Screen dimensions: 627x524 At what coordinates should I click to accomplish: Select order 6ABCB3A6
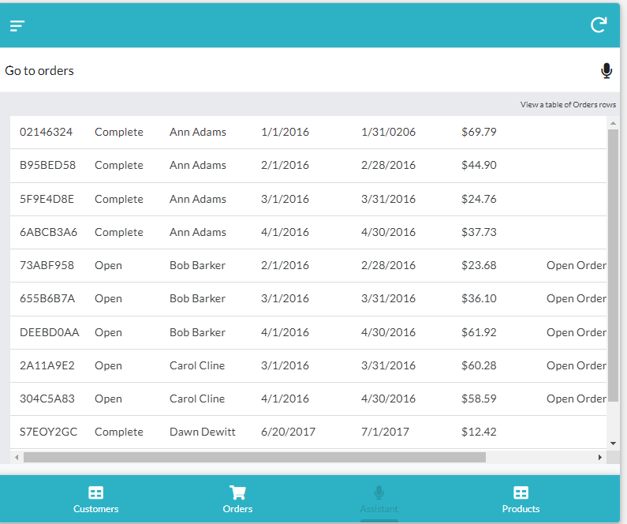(x=48, y=232)
